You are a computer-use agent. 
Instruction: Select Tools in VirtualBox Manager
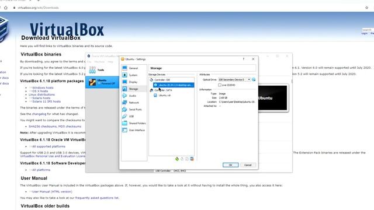click(x=102, y=70)
